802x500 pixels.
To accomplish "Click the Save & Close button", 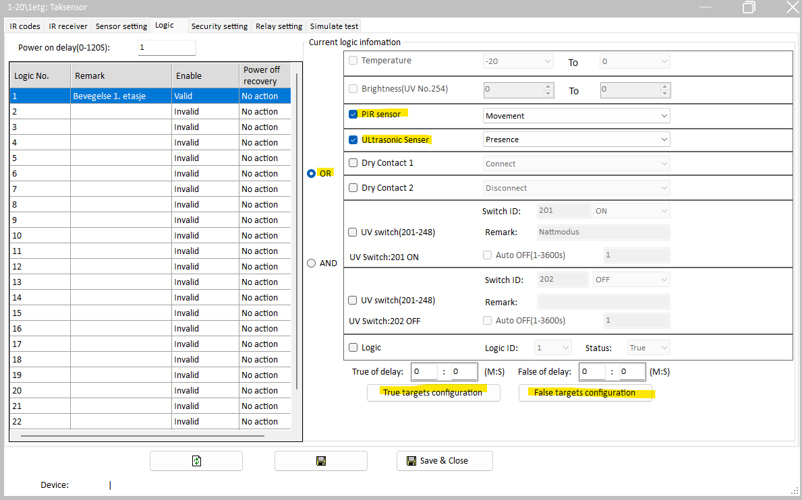I will pyautogui.click(x=444, y=461).
